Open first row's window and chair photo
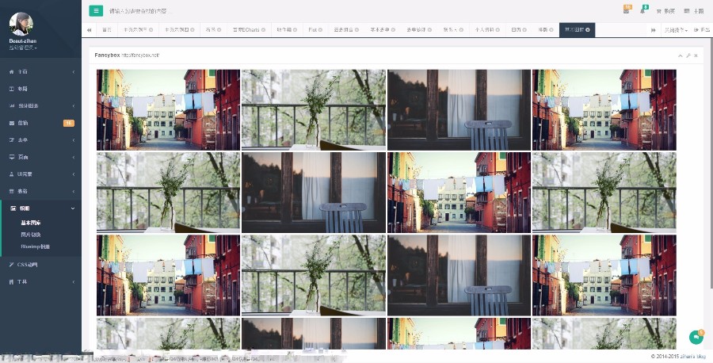The width and height of the screenshot is (713, 363). [x=459, y=109]
